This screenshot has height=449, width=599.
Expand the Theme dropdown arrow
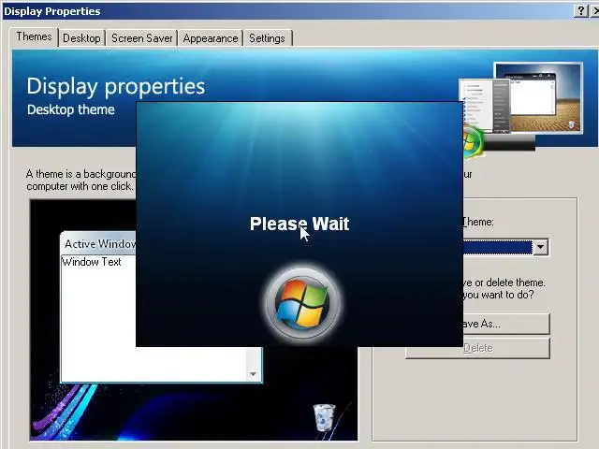[x=540, y=247]
